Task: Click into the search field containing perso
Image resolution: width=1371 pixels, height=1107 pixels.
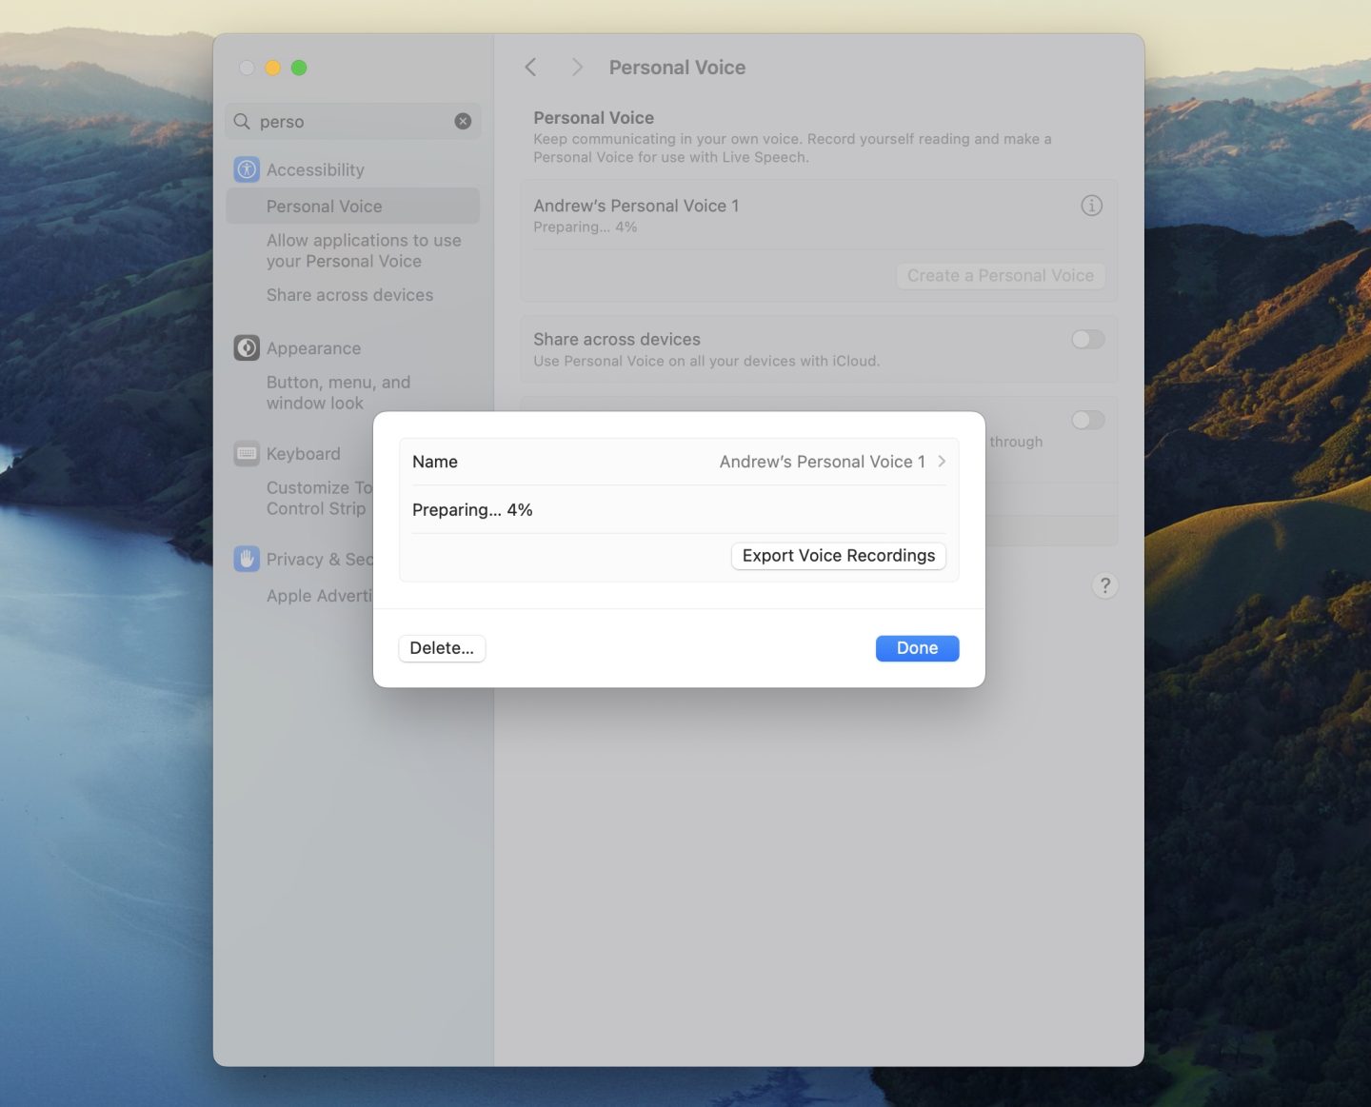Action: click(352, 122)
